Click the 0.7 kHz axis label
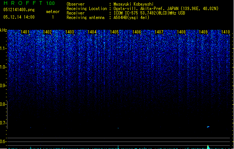This screenshot has width=234, height=149. point(3,123)
